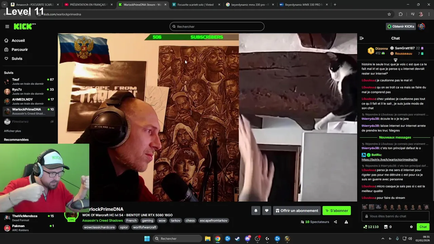Viewport: 434px width, 244px height.
Task: Focus the Rechercher search field on Kick
Action: pos(217,26)
